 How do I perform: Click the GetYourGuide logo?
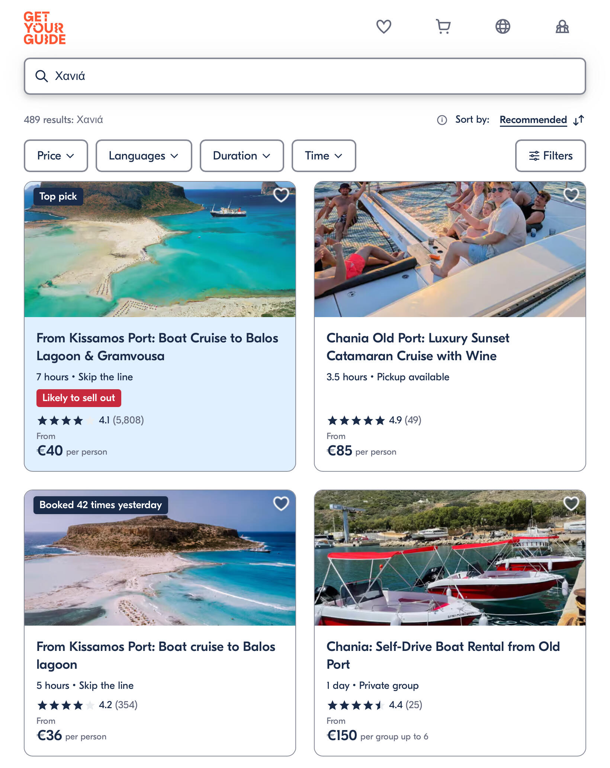pyautogui.click(x=45, y=28)
